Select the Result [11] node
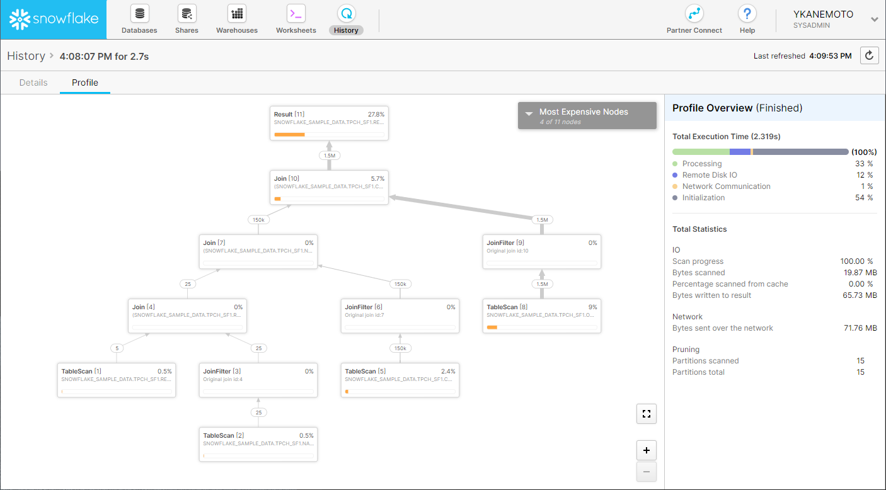 329,123
